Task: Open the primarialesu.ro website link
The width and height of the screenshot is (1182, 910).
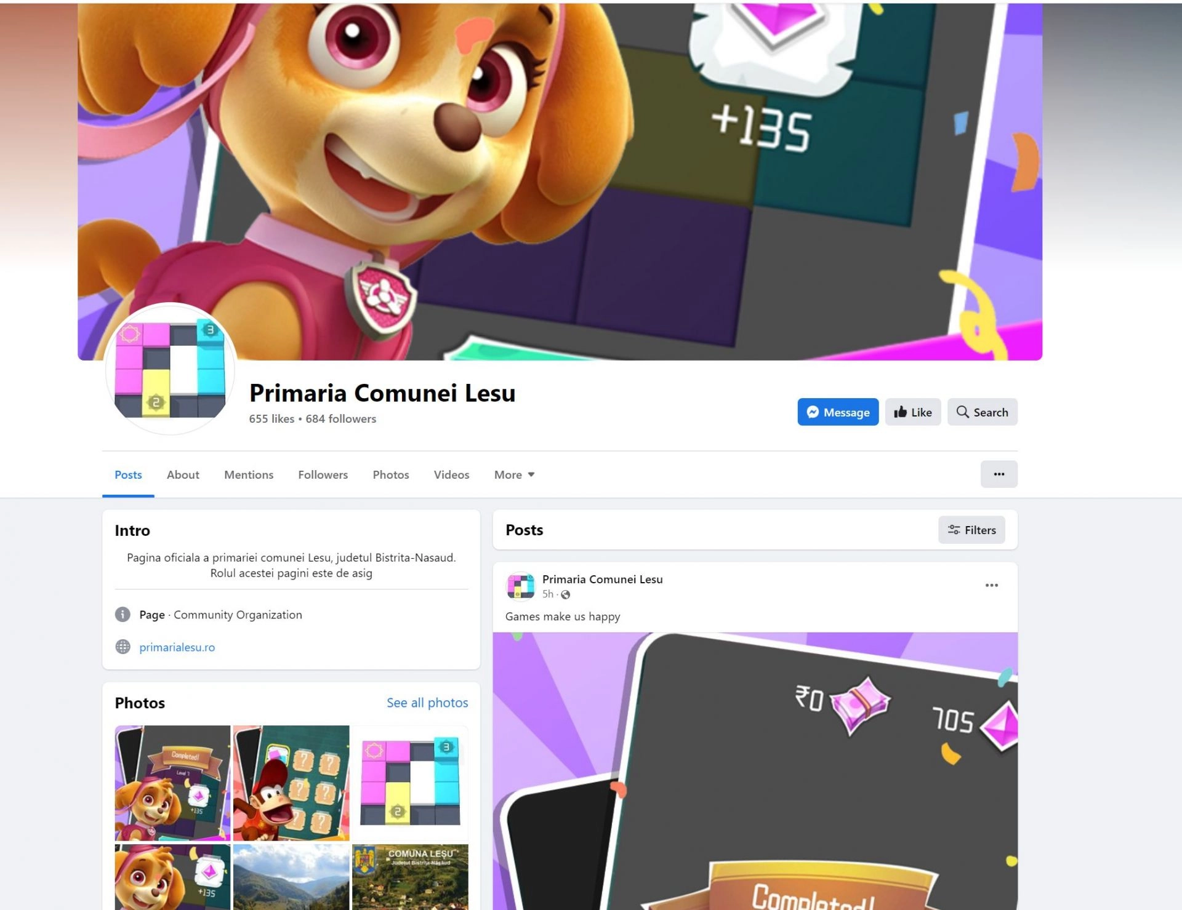Action: pos(177,647)
